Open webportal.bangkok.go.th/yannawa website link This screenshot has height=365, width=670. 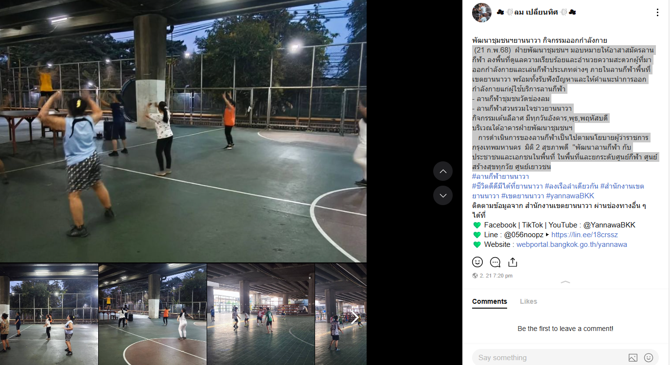coord(572,244)
